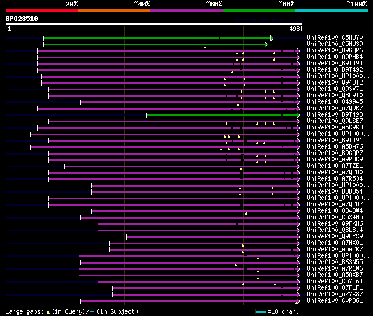Select the UniRef100_Q8LBJ4 label

coord(335,230)
